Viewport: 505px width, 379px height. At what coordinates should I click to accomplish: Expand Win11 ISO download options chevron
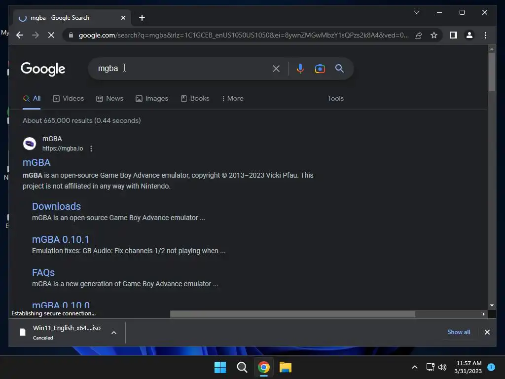tap(114, 332)
